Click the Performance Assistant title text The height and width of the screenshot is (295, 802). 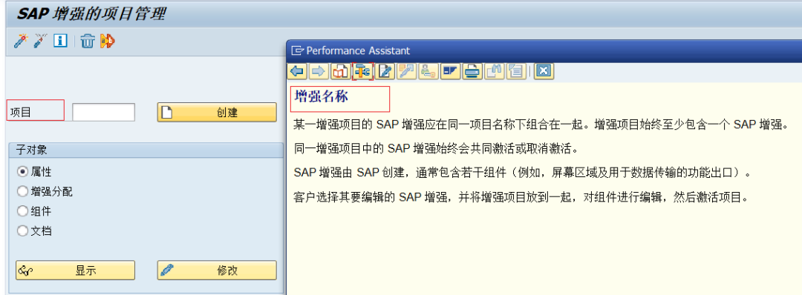tap(358, 51)
